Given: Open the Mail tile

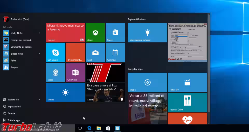Looking at the screenshot, I should 95,53.
